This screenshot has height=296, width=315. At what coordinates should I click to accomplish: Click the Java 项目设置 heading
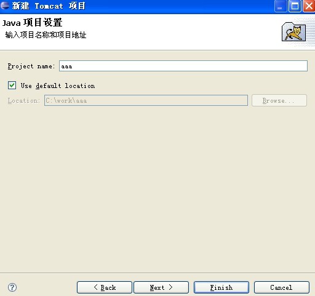tap(32, 23)
